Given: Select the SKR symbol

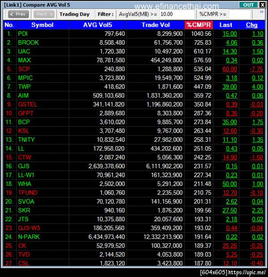Looking at the screenshot, I should coord(24,210).
